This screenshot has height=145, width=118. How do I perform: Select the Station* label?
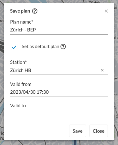click(x=18, y=62)
